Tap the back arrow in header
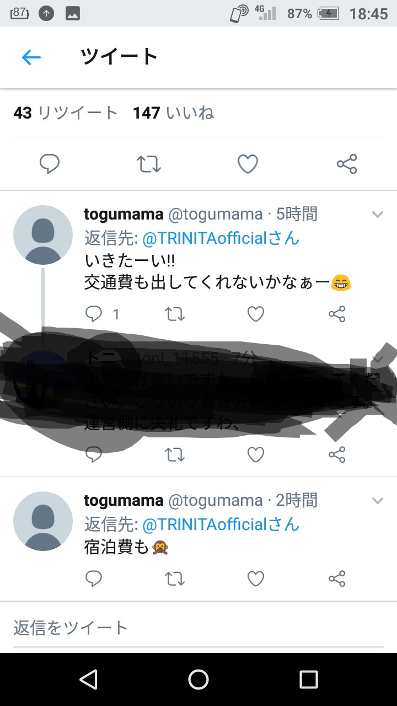Image resolution: width=397 pixels, height=706 pixels. [31, 57]
